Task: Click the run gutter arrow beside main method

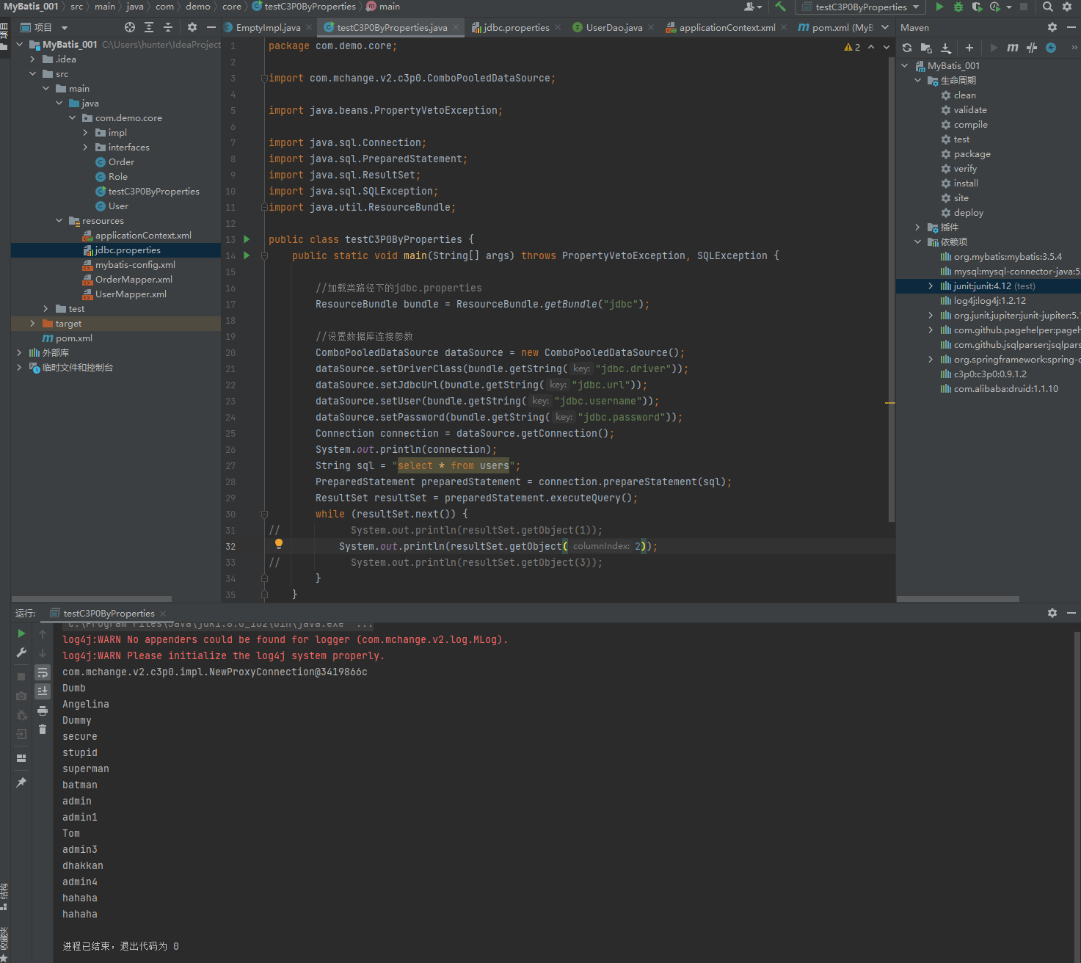Action: click(x=247, y=255)
